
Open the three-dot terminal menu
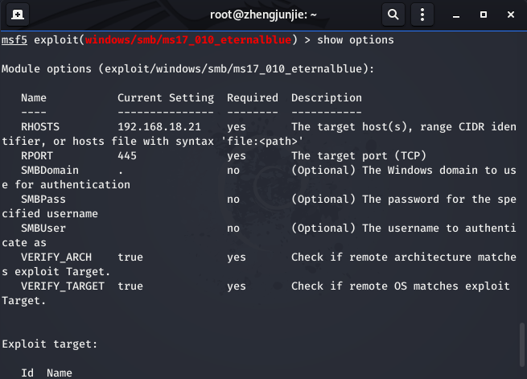point(422,14)
